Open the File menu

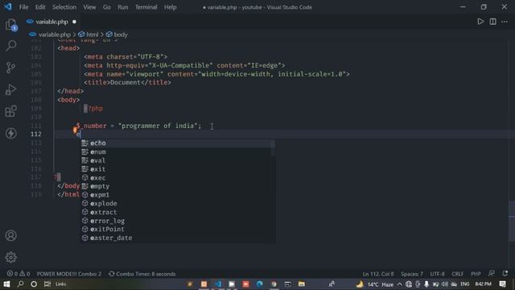pyautogui.click(x=23, y=7)
